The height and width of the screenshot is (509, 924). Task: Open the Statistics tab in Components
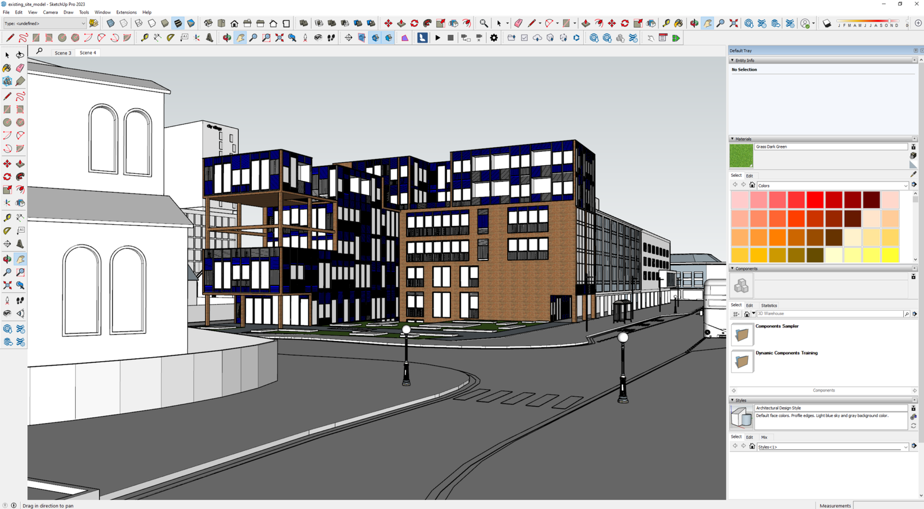pos(769,306)
